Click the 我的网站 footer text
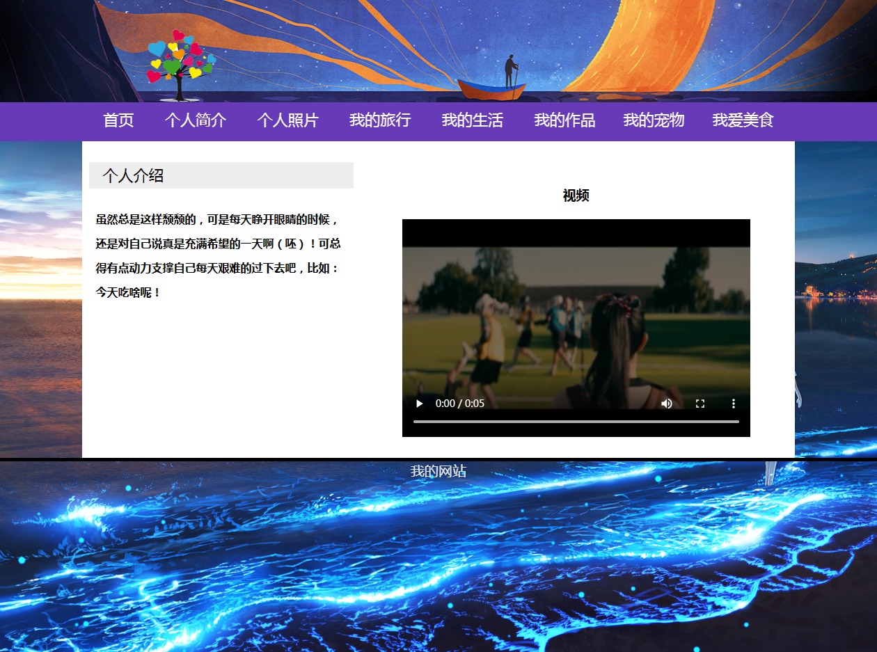The width and height of the screenshot is (877, 652). pyautogui.click(x=438, y=471)
